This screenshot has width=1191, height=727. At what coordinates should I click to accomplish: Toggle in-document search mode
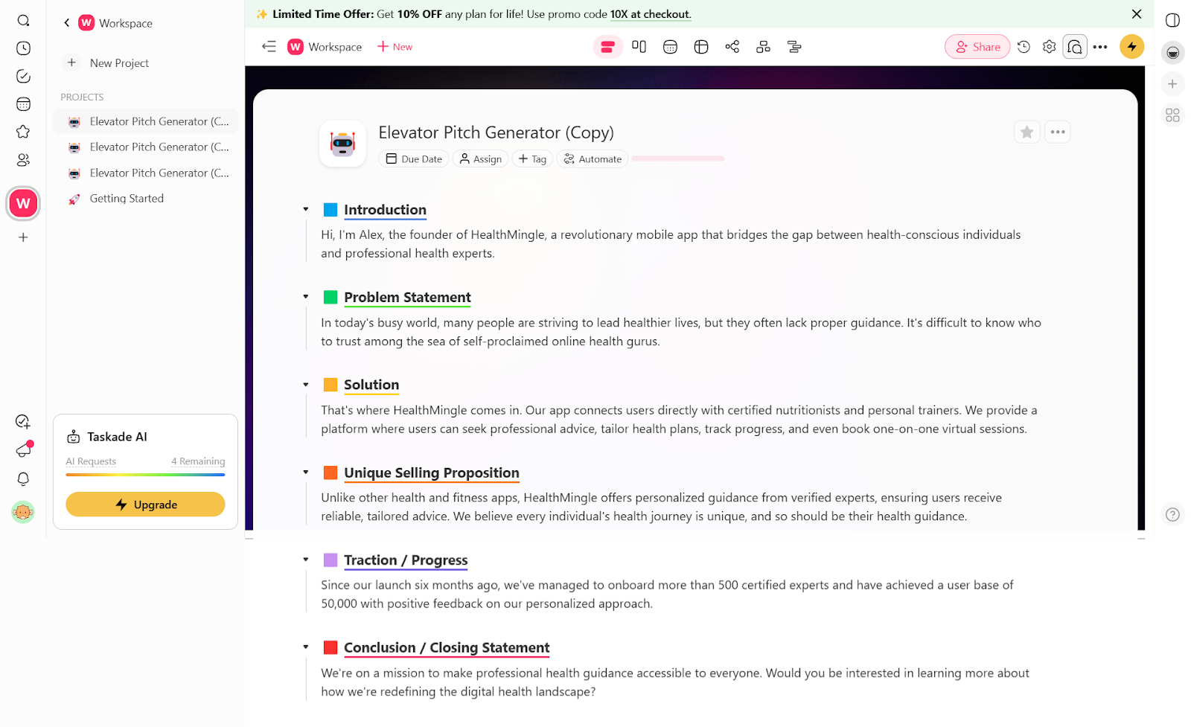click(1075, 46)
